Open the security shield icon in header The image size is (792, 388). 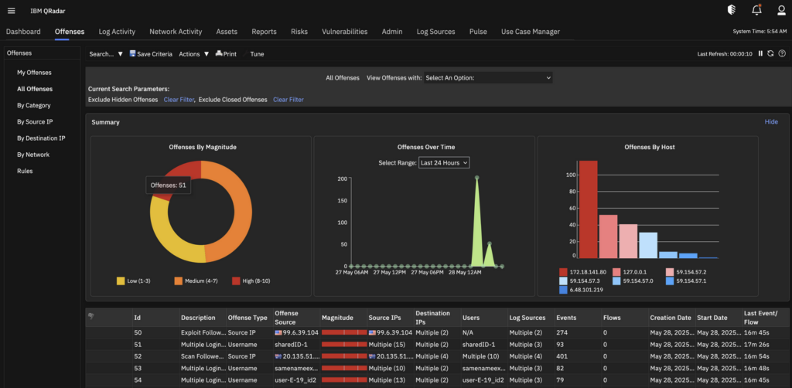click(731, 10)
